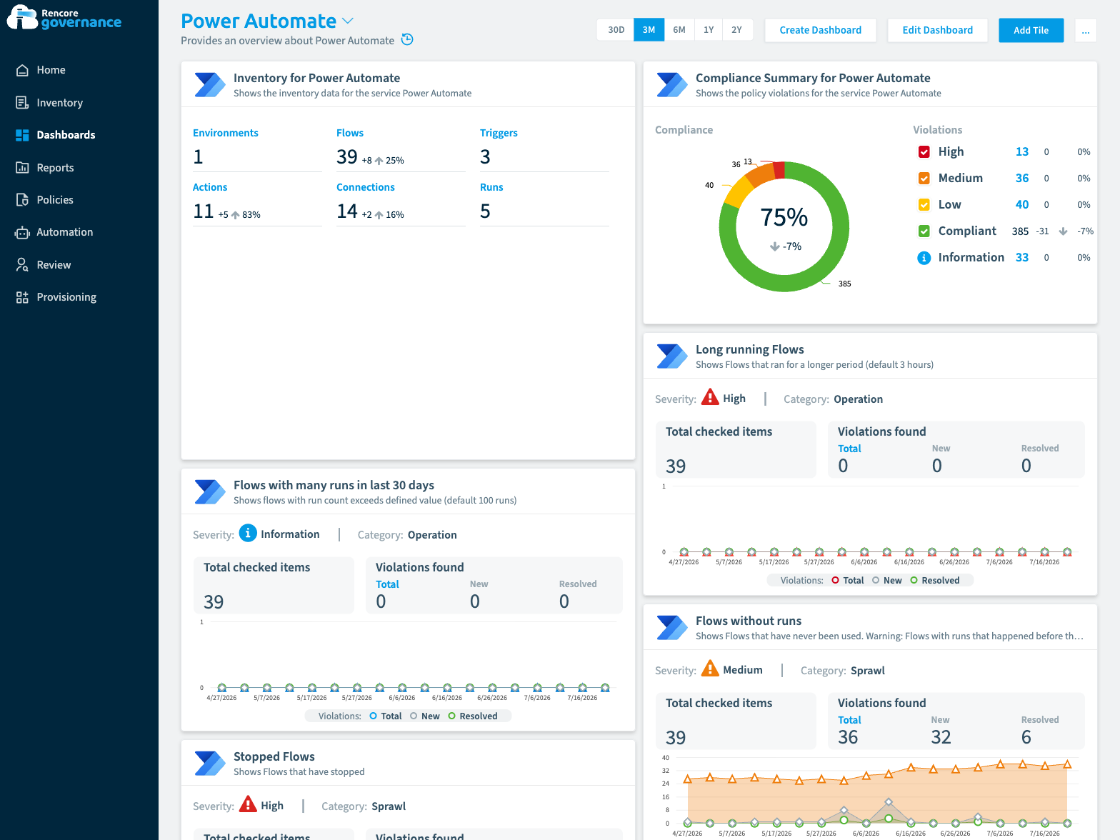Viewport: 1120px width, 840px height.
Task: Click the Long running Flows tile icon
Action: 672,356
